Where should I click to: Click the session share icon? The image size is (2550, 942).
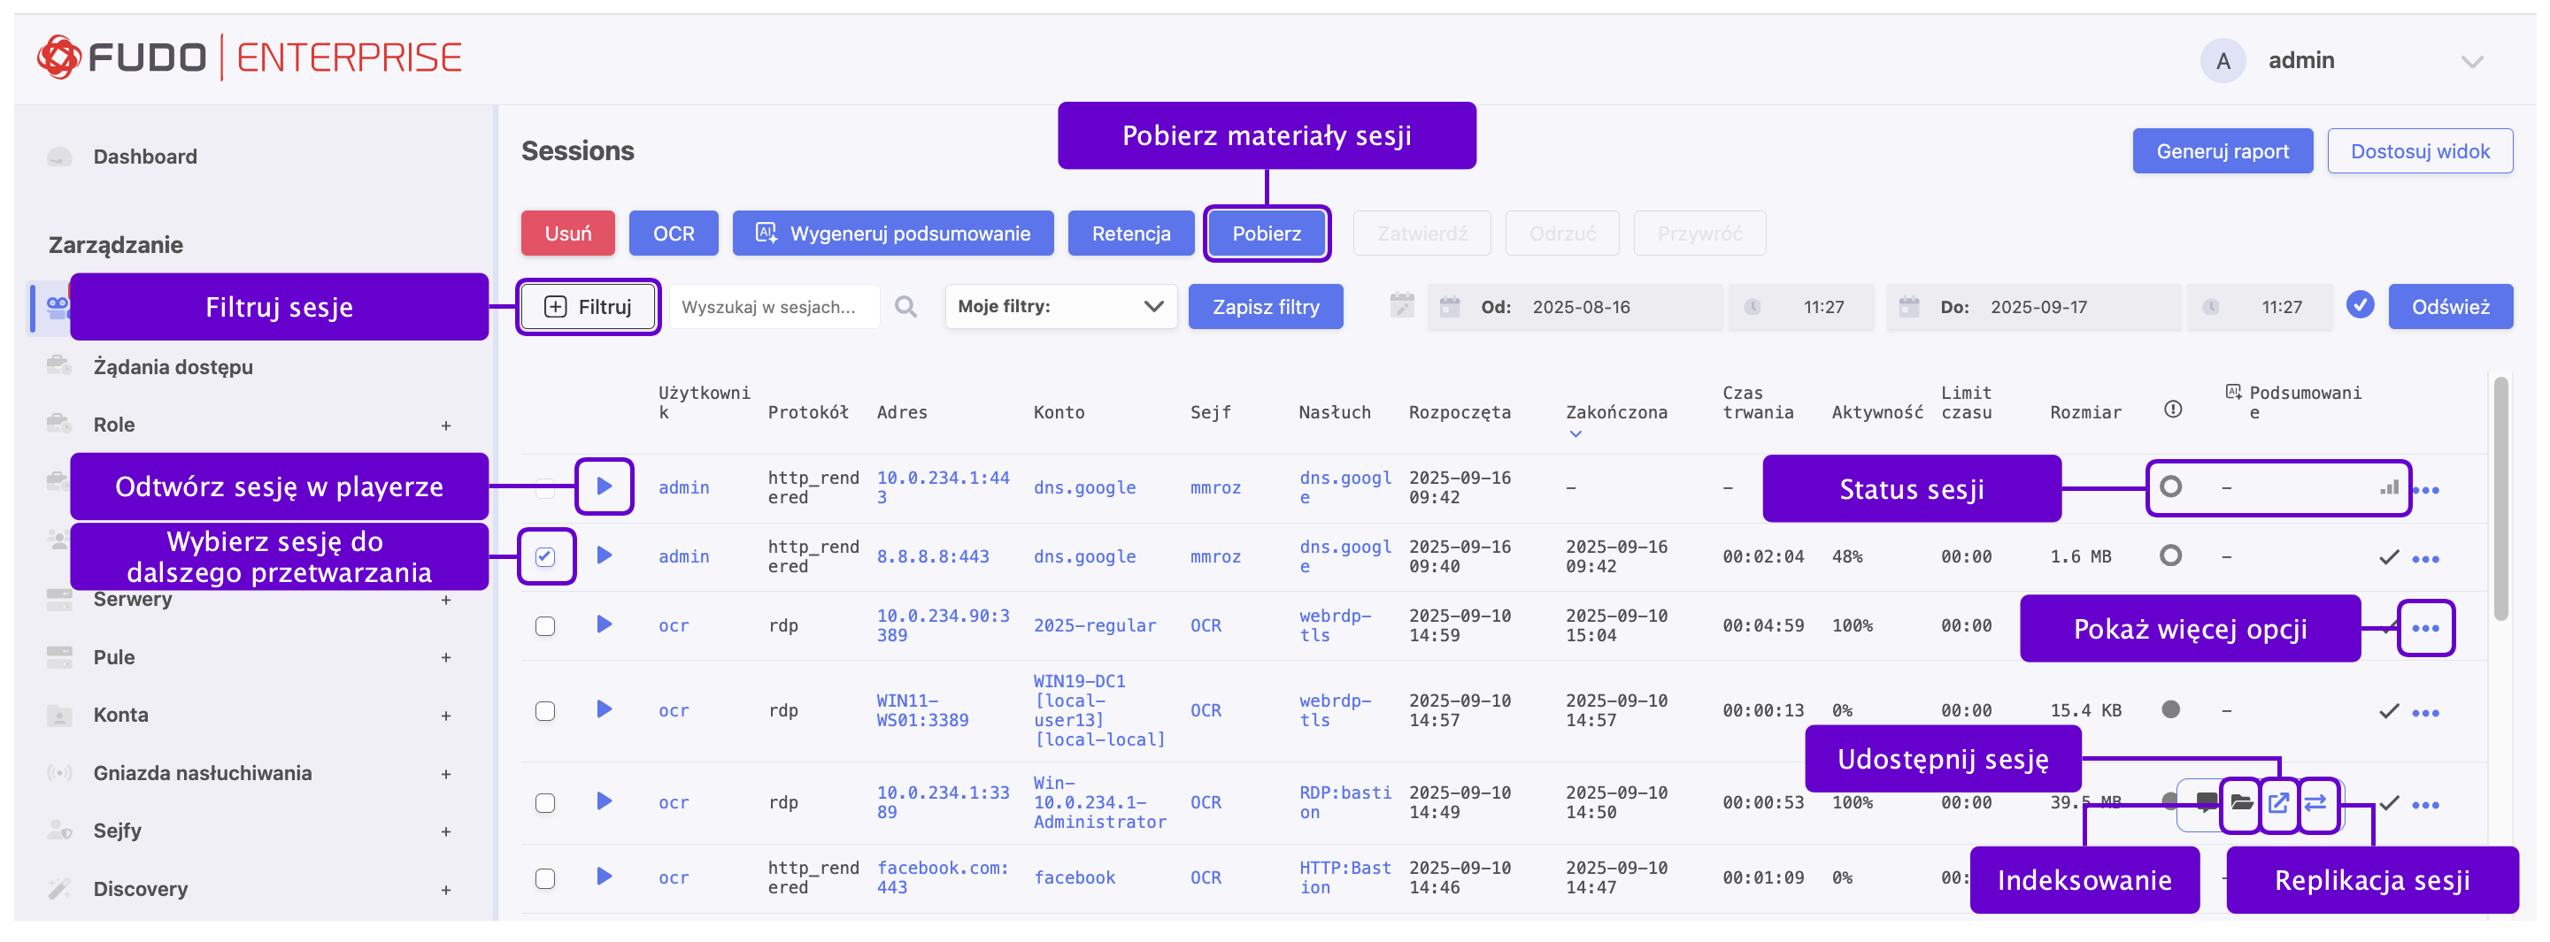coord(2277,803)
